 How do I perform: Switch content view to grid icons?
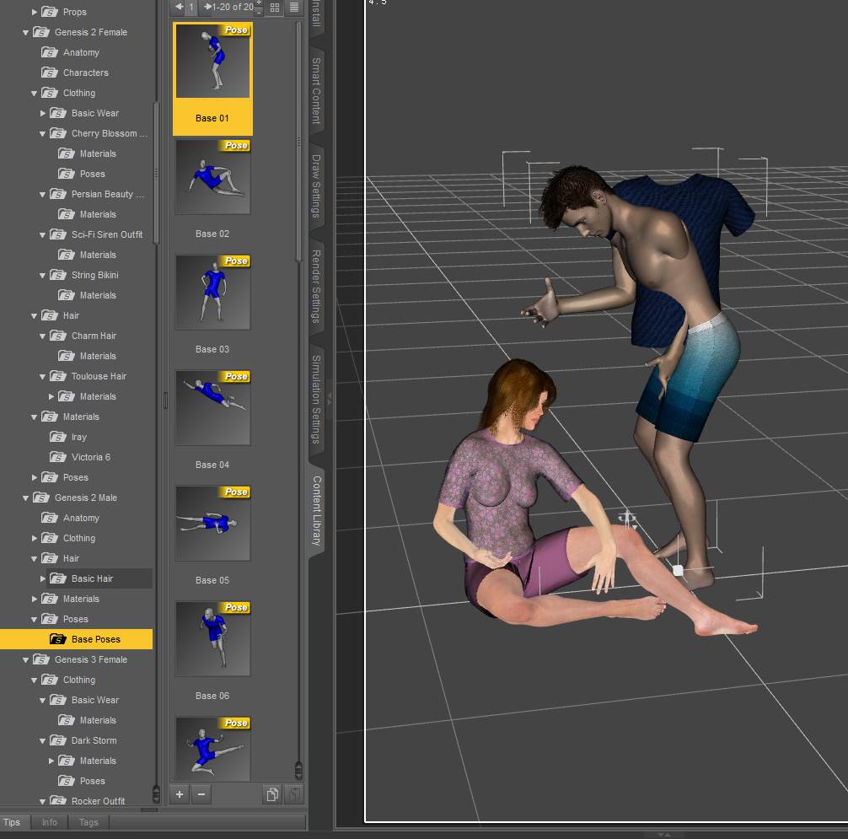coord(275,8)
